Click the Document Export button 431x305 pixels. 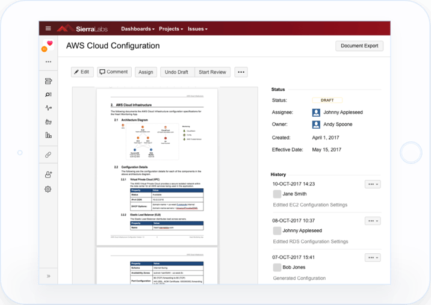tap(359, 46)
